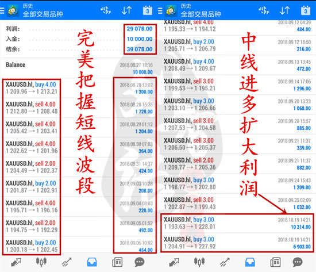Open trade sell 3.00 at 1 207.53
The image size is (316, 272).
point(237,124)
